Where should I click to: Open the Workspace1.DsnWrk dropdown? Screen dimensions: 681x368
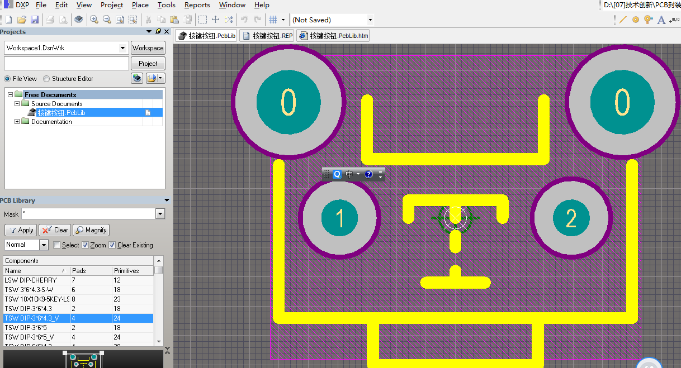pos(124,48)
